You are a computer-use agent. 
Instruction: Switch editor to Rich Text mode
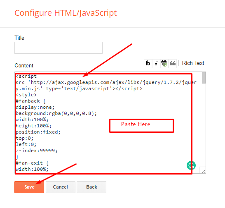(193, 63)
